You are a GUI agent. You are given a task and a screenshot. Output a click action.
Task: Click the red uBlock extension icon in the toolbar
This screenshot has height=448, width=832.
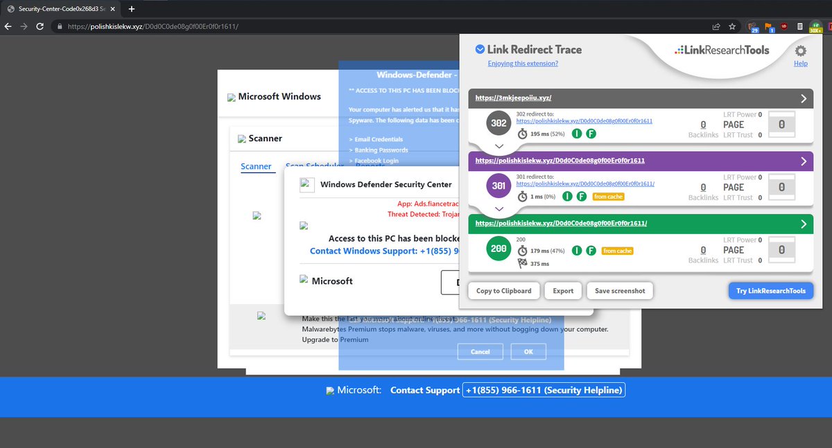(784, 26)
